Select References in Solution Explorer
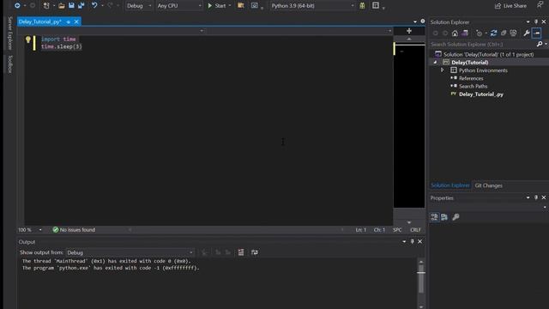The image size is (549, 309). [471, 78]
